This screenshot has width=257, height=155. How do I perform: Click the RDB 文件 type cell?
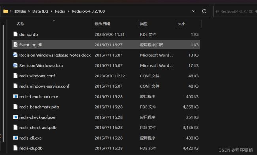pos(148,34)
